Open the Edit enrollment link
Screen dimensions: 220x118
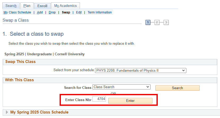coord(79,12)
